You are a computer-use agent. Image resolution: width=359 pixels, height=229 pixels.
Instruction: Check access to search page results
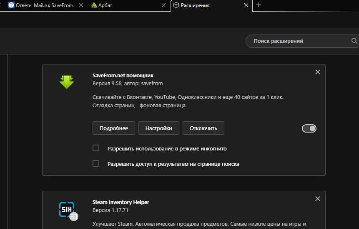click(x=96, y=163)
